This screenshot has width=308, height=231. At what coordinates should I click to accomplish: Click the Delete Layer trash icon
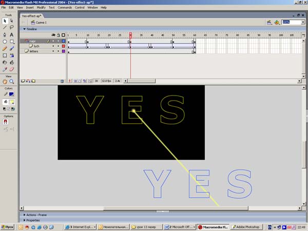pos(62,81)
